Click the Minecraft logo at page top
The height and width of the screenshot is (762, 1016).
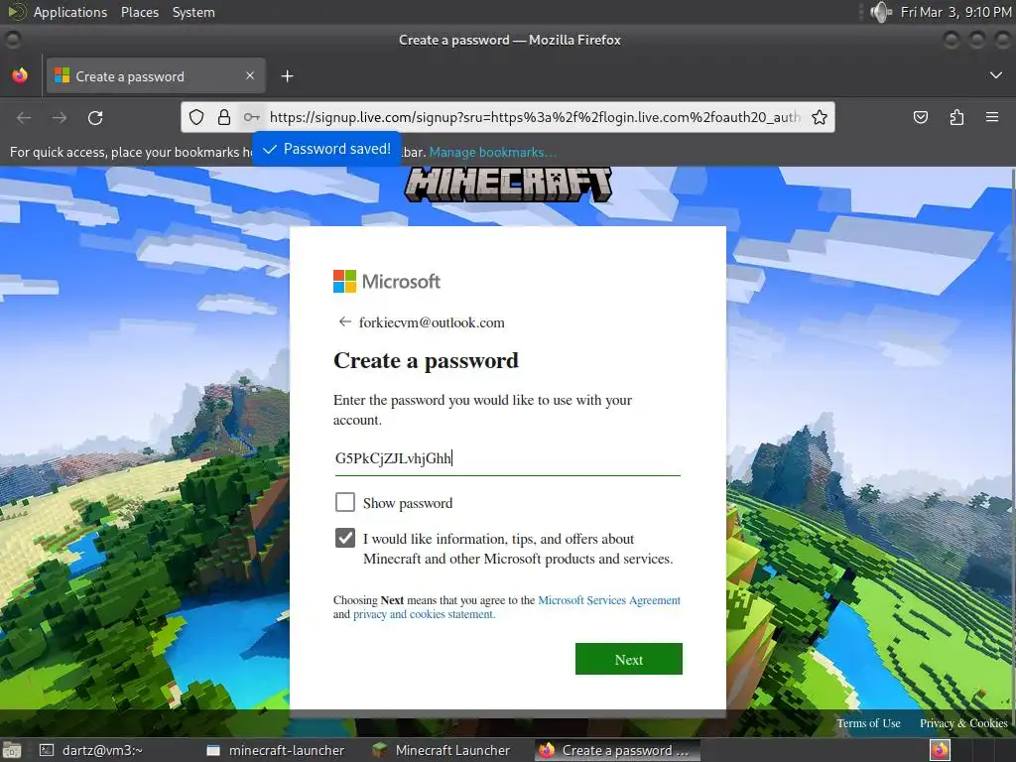(508, 184)
